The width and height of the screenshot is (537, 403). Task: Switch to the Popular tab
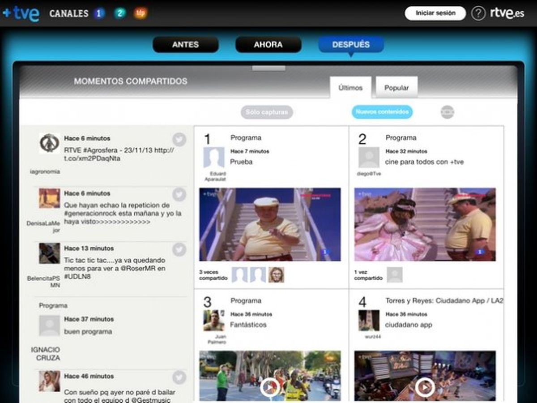point(396,87)
